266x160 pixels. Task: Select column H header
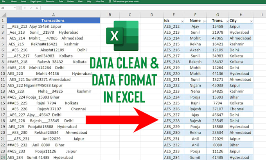tap(241, 15)
